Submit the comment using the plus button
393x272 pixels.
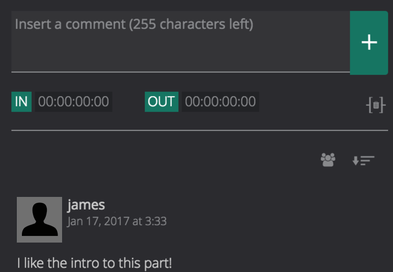pyautogui.click(x=369, y=43)
